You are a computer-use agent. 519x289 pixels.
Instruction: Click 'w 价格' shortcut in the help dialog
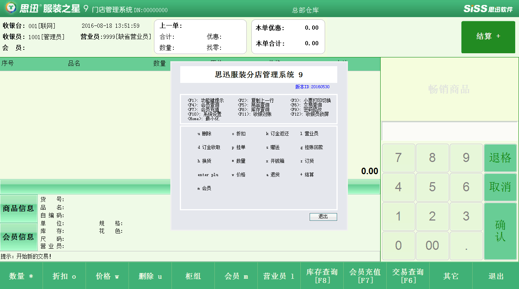click(239, 175)
